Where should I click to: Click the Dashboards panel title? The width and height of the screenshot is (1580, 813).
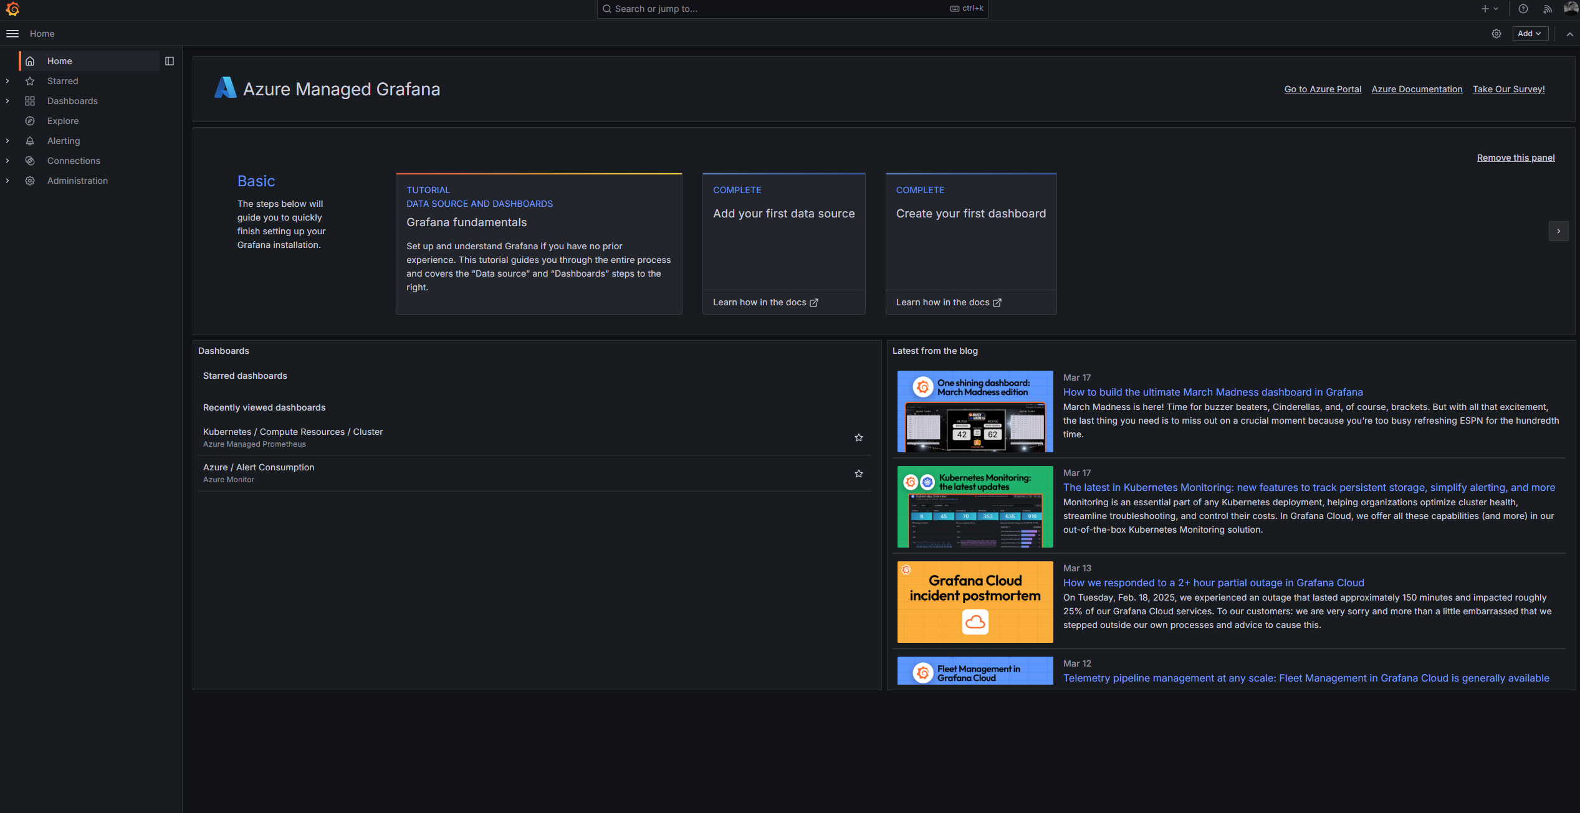223,351
